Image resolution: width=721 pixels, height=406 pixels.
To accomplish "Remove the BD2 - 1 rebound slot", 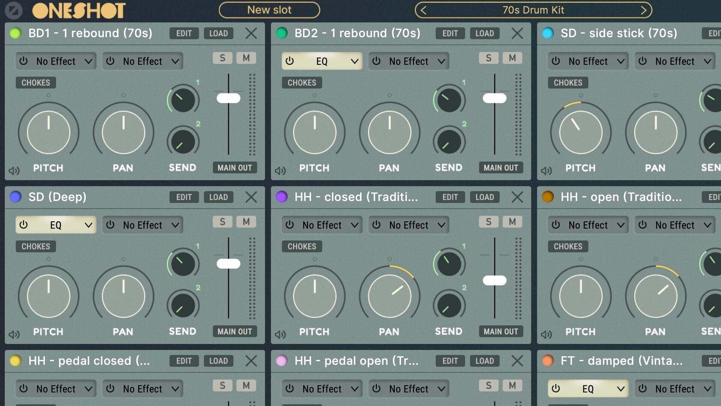I will pyautogui.click(x=517, y=33).
